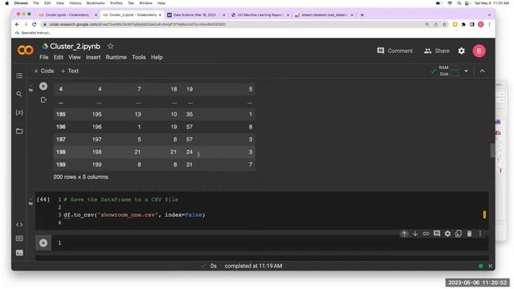Viewport: 514px width, 289px height.
Task: Click the '200 rows × 5 columns' text
Action: [80, 177]
